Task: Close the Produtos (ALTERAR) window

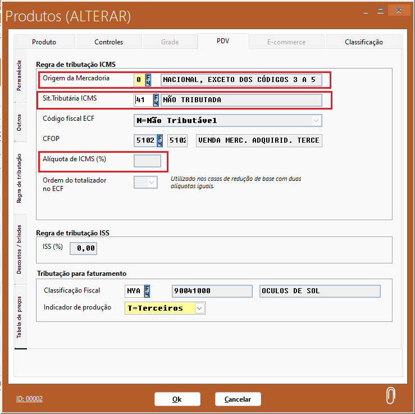Action: [399, 11]
